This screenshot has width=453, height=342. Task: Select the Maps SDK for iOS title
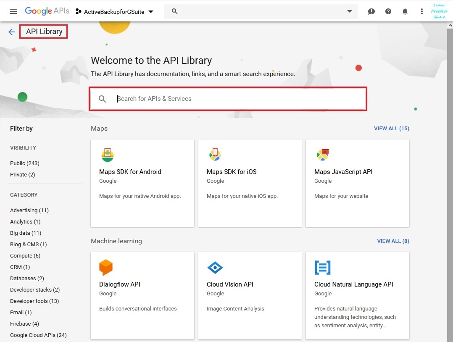click(232, 171)
